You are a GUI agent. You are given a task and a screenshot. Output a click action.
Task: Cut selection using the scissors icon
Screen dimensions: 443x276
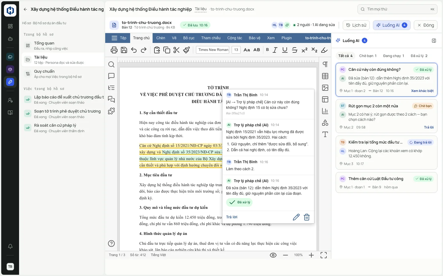(x=177, y=50)
